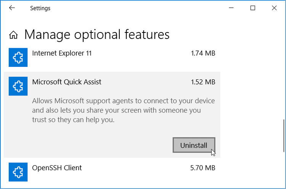Click the Internet Explorer 11 puzzle icon
Screen dimensions: 286x189
click(18, 57)
